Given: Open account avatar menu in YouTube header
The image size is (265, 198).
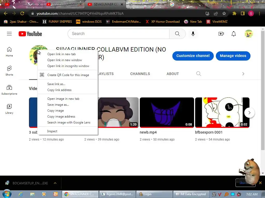Looking at the screenshot, I should [x=249, y=34].
